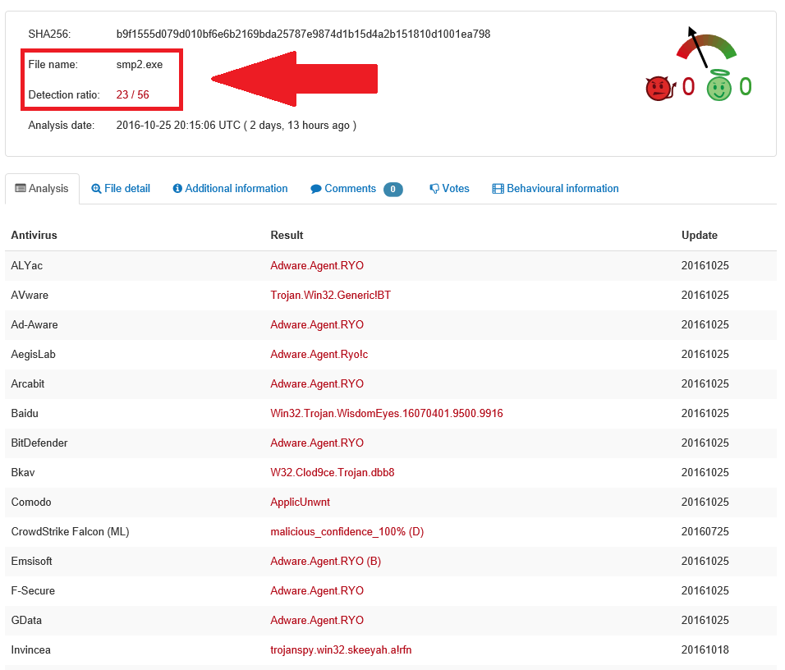Click the film icon beside Behavioural information
Viewport: 785px width, 670px height.
coord(498,189)
